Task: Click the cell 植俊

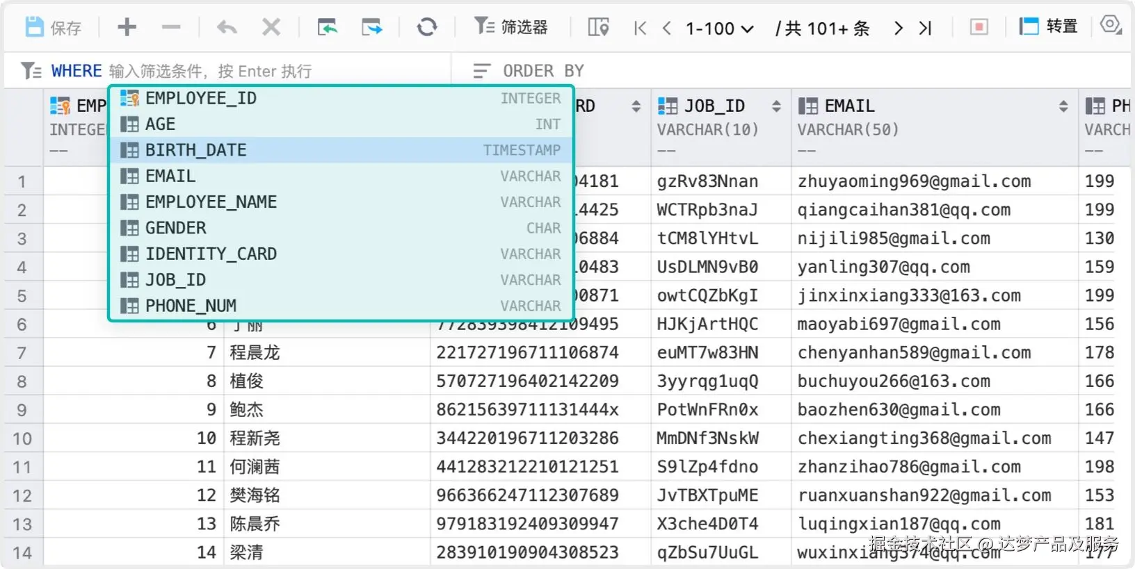Action: coord(246,381)
